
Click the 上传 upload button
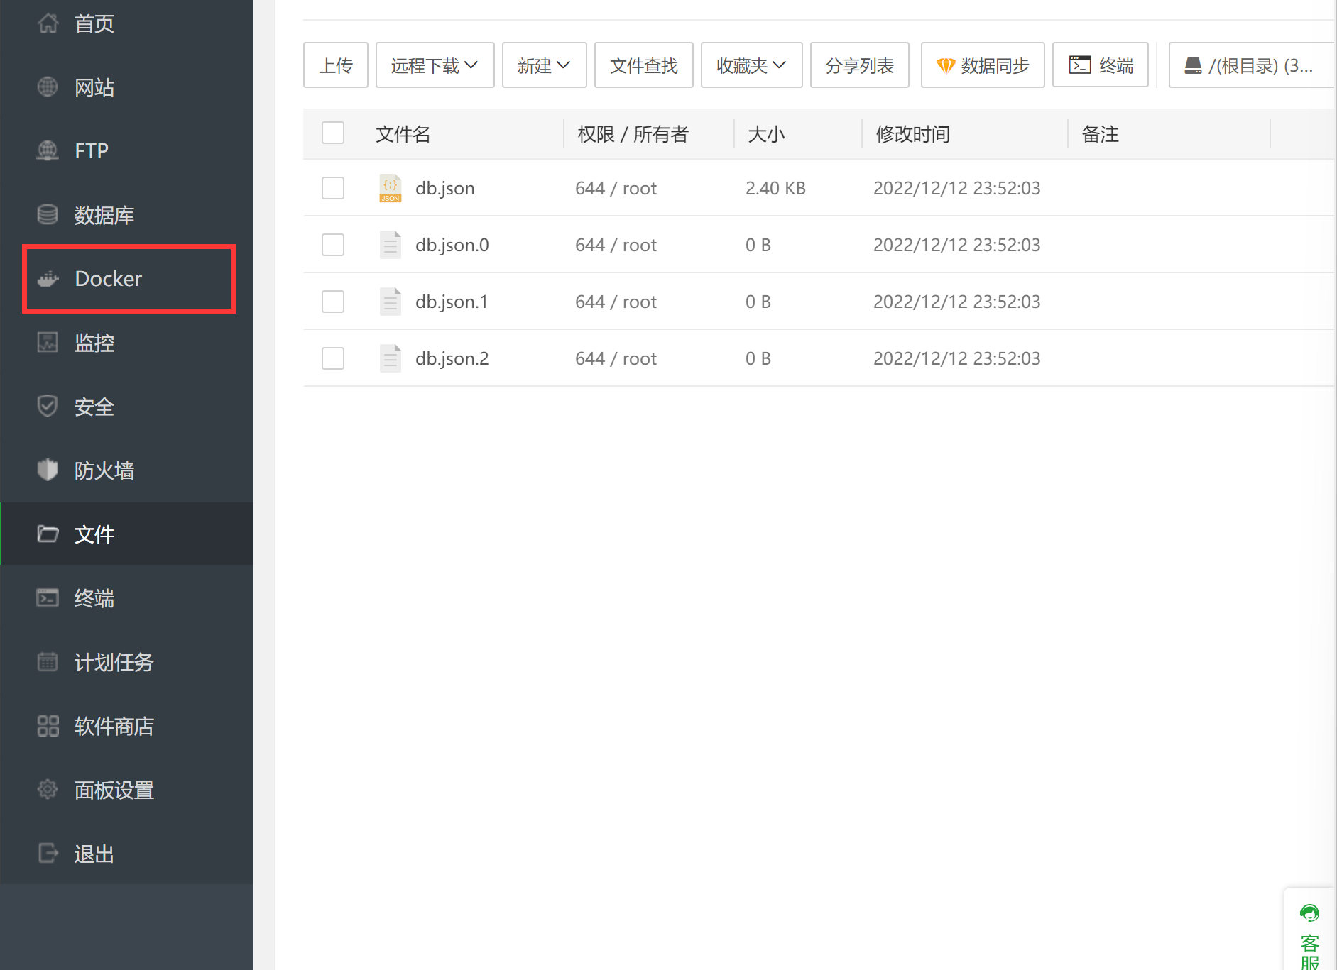click(335, 65)
